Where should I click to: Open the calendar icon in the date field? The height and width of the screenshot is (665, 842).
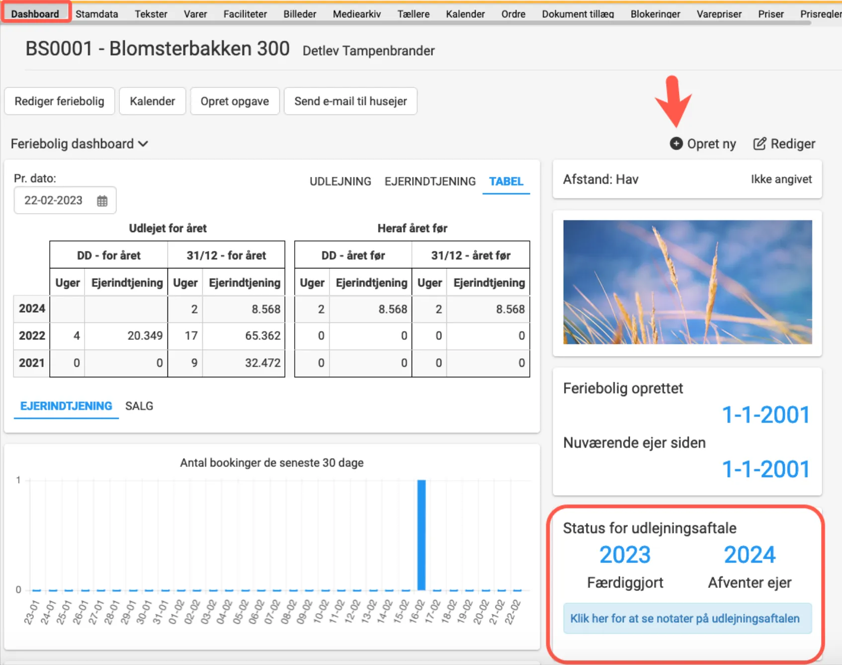point(102,200)
